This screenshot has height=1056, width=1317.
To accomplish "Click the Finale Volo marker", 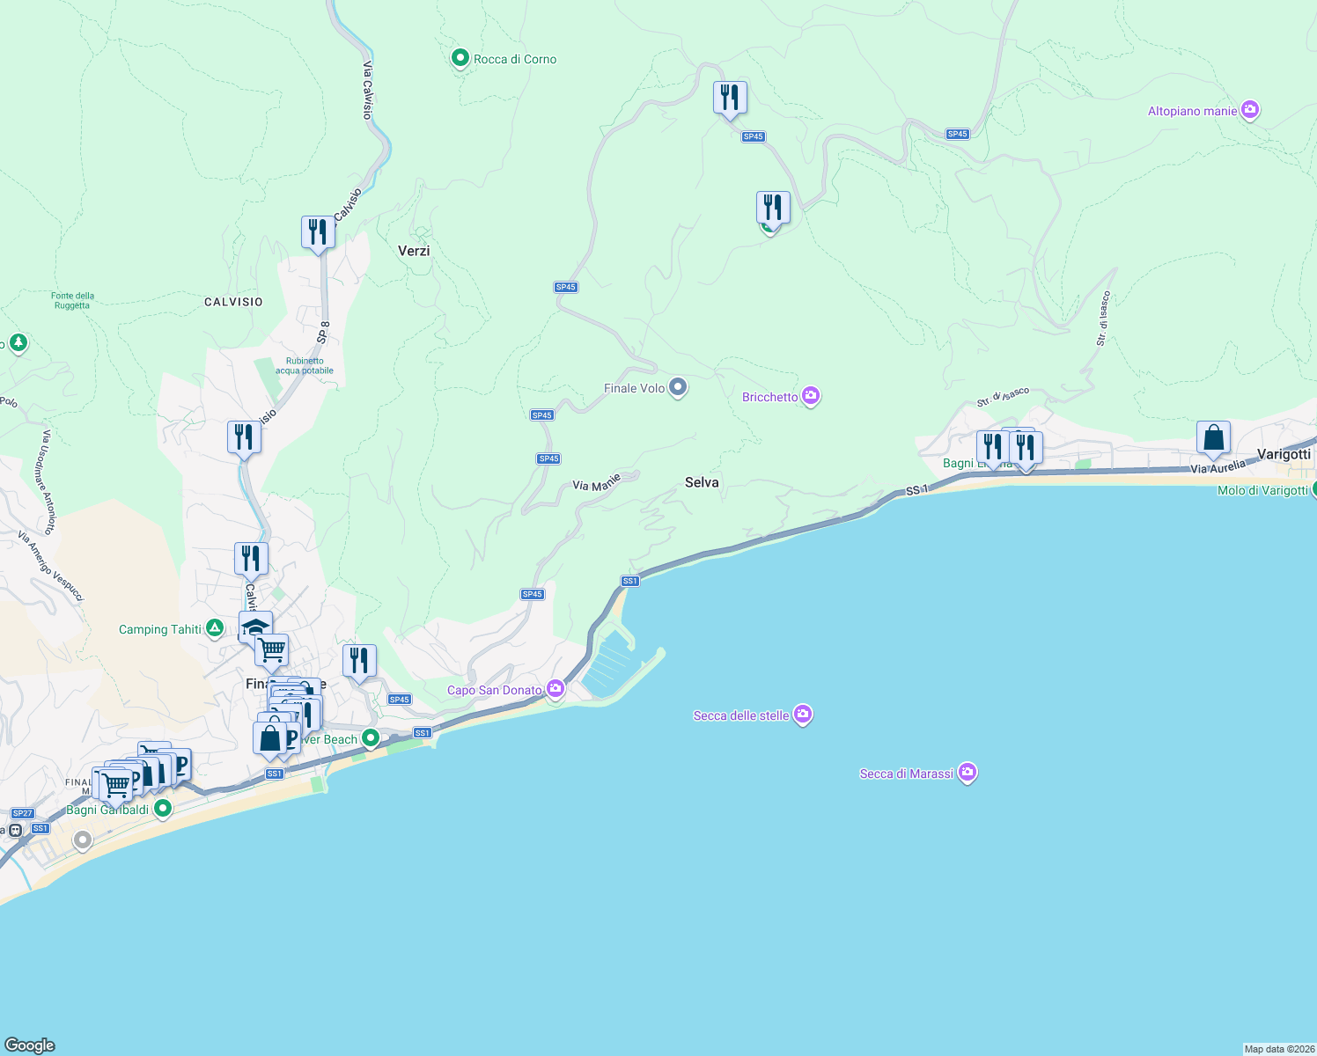I will point(677,386).
